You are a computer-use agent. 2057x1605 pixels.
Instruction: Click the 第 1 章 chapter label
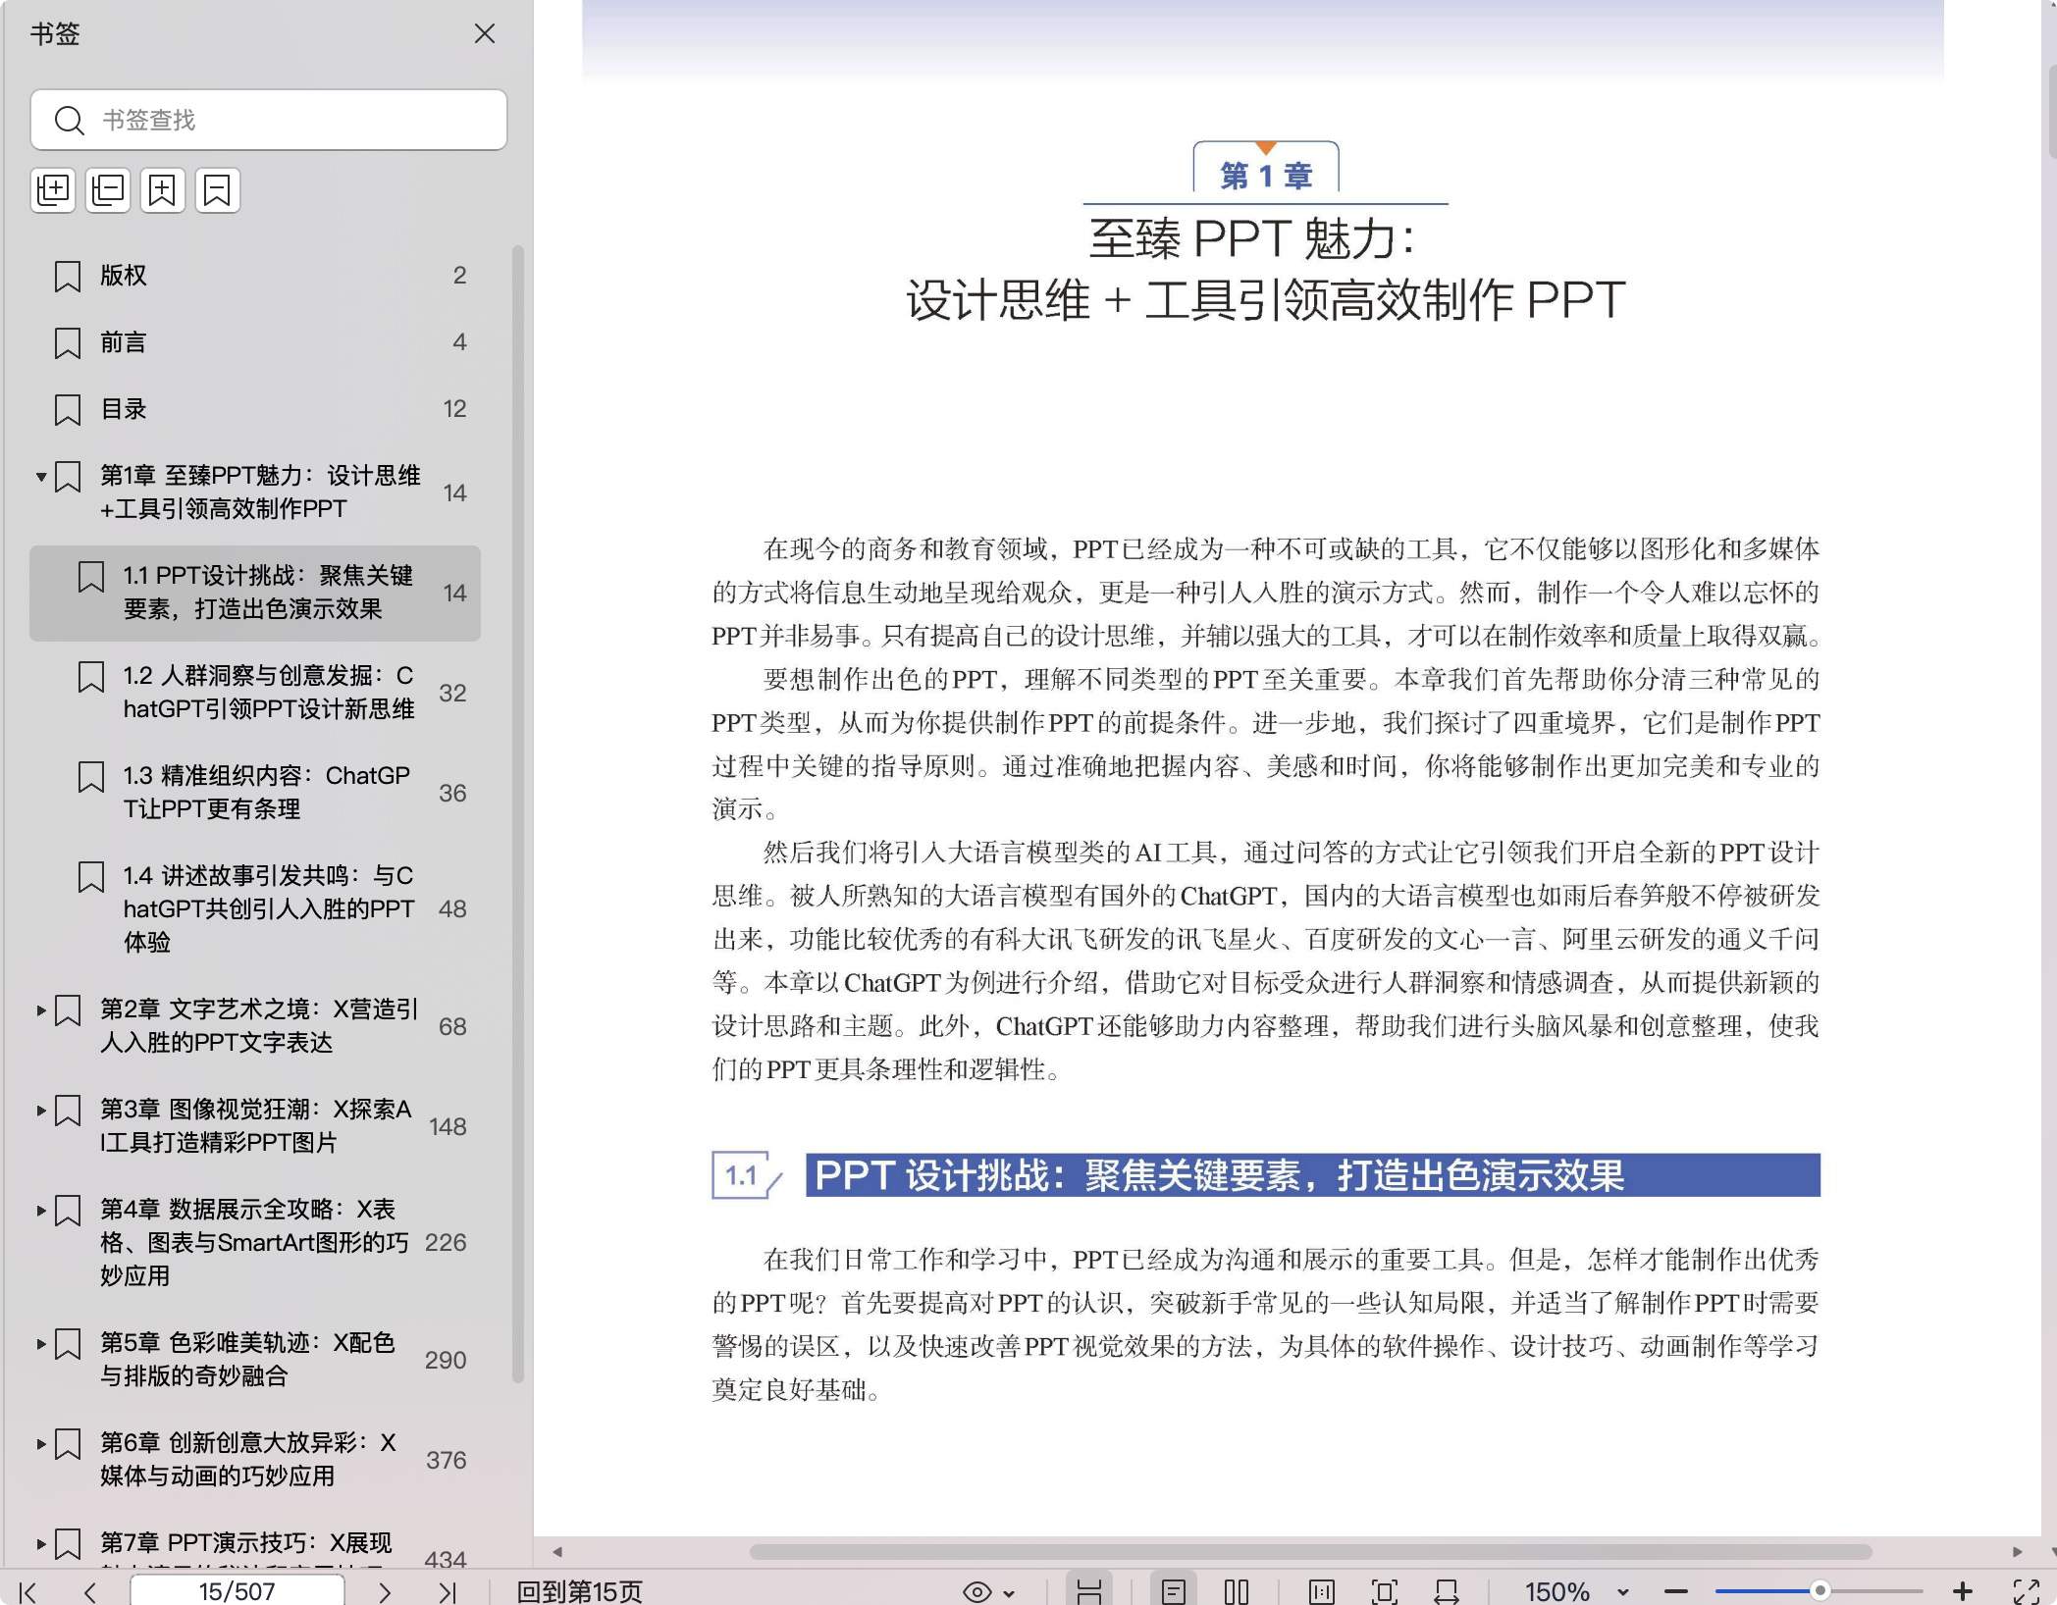tap(1266, 176)
